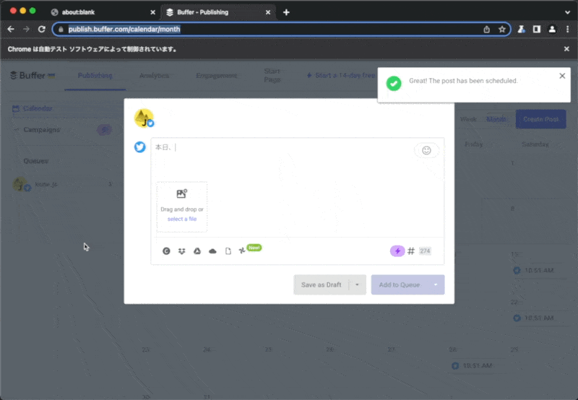Open the Chrome profile icon
This screenshot has width=578, height=400.
[x=552, y=30]
